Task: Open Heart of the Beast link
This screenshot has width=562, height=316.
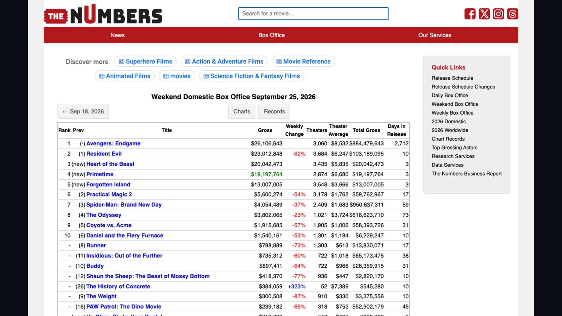Action: click(110, 164)
